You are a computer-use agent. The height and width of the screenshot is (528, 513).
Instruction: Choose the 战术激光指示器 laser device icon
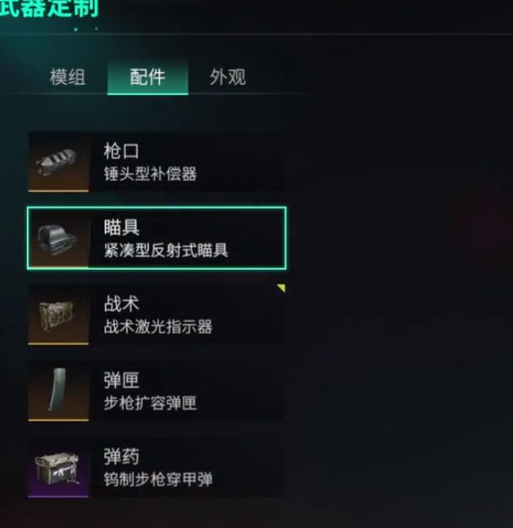click(x=58, y=315)
